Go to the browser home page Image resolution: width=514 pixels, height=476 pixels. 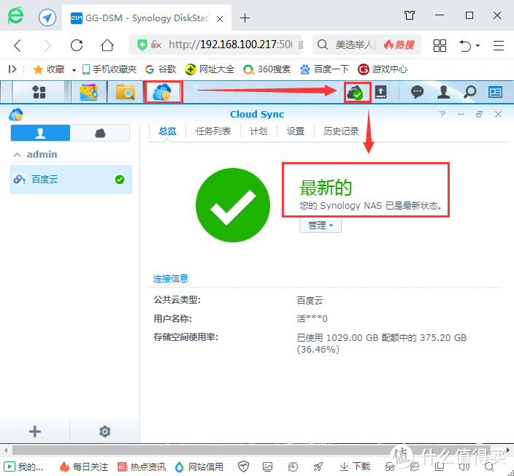[x=107, y=45]
